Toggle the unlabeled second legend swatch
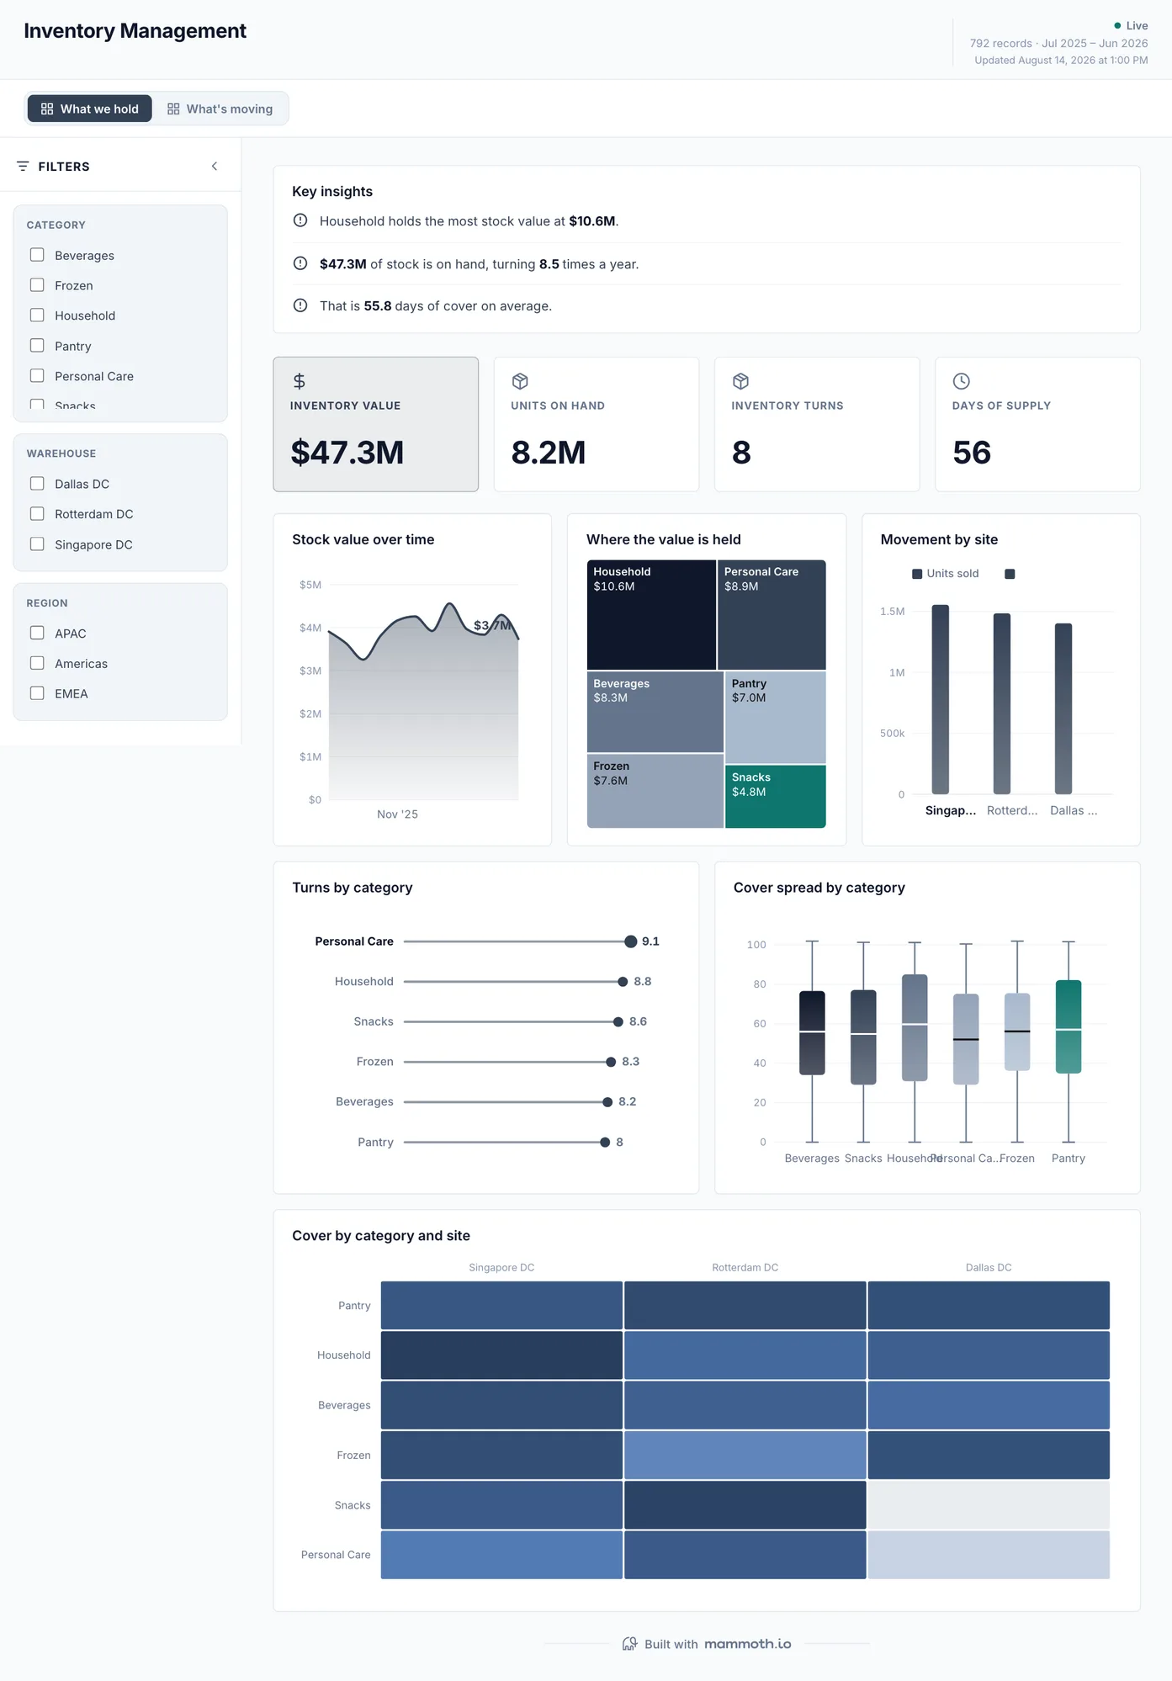The image size is (1172, 1681). pos(1010,574)
